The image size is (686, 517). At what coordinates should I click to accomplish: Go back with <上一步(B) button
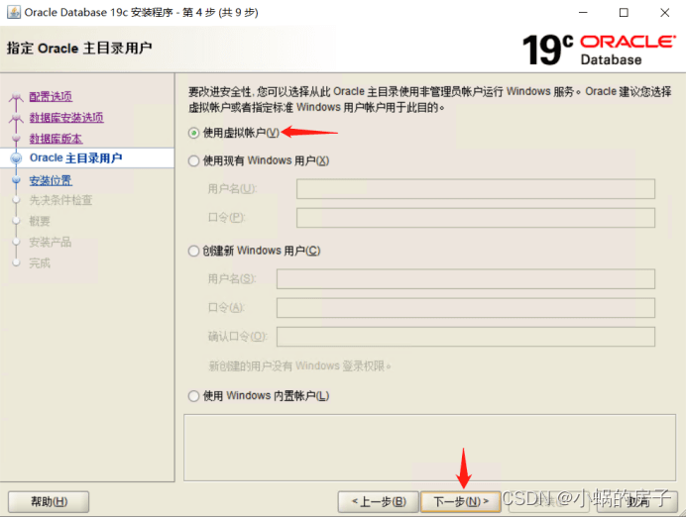tap(379, 502)
